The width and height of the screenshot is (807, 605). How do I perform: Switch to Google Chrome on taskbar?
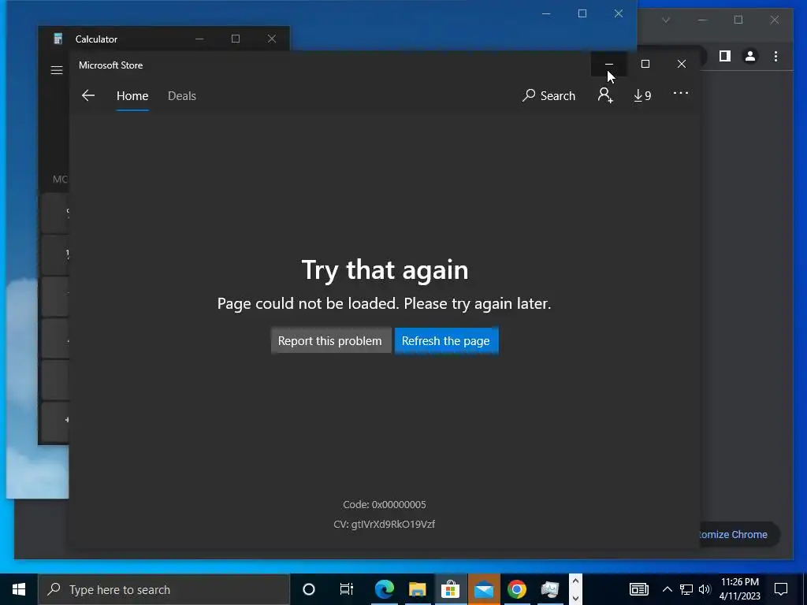pos(517,589)
